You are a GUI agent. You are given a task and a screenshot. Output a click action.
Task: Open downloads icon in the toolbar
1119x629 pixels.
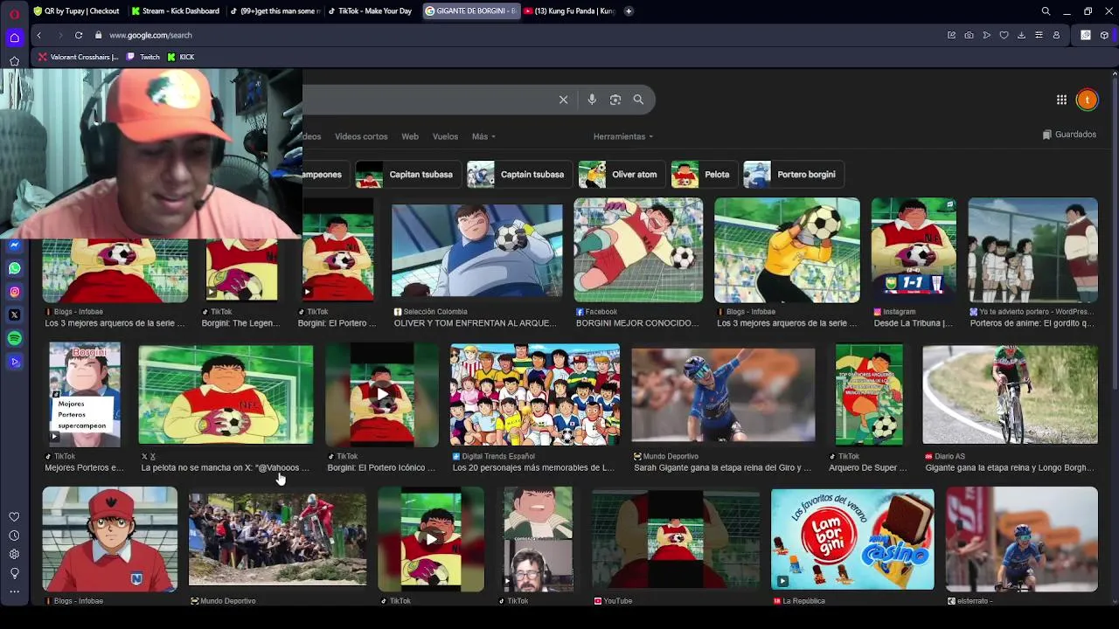(1021, 35)
